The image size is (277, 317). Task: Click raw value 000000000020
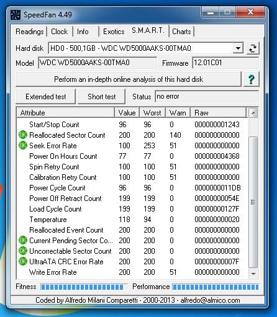click(x=217, y=220)
